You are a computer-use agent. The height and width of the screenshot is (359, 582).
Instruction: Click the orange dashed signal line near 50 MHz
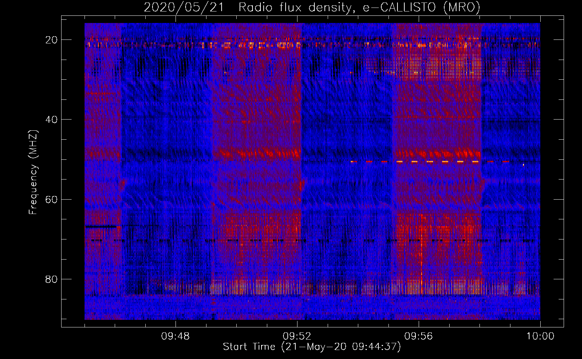pos(430,162)
